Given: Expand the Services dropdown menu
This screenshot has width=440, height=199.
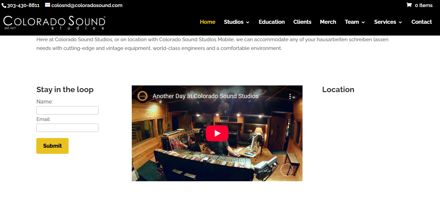Looking at the screenshot, I should [388, 22].
